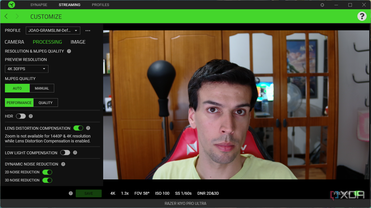This screenshot has width=371, height=208.
Task: Maximize the Razer Synapse window
Action: pyautogui.click(x=350, y=5)
